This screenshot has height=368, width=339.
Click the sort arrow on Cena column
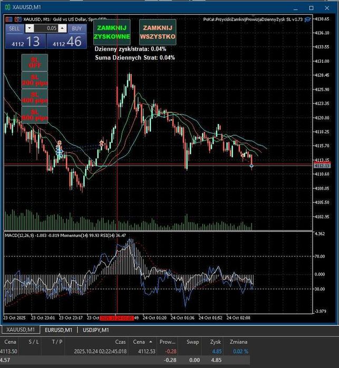[x=151, y=342]
